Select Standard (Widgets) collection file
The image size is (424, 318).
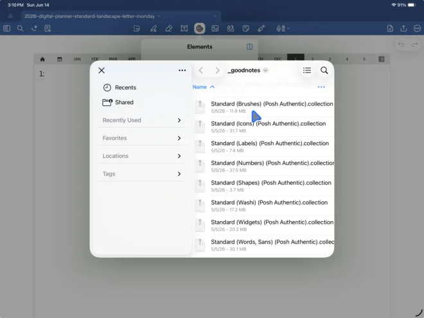click(264, 225)
